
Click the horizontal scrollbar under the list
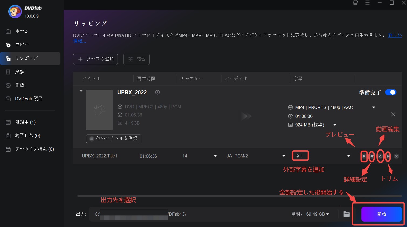coord(240,196)
